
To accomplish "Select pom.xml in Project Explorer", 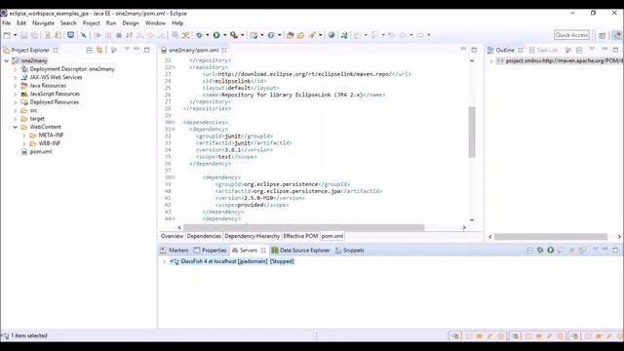I will pos(41,152).
